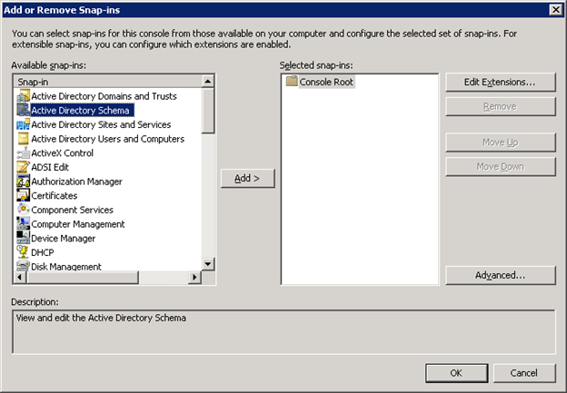
Task: Click the Move Up button
Action: click(x=500, y=142)
